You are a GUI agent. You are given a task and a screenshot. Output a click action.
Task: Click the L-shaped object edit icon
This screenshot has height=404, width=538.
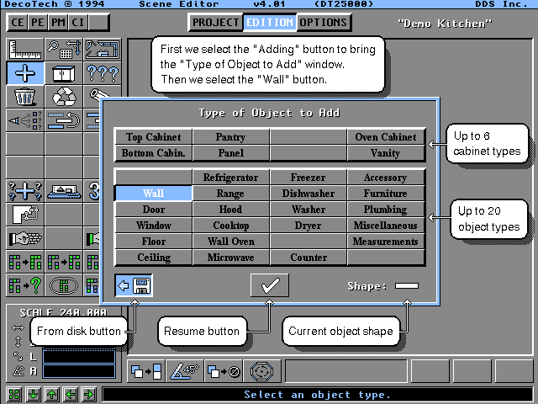(25, 215)
